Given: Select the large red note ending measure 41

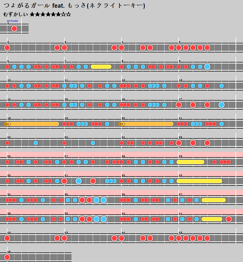Looking at the screenshot, I should click(x=229, y=219).
